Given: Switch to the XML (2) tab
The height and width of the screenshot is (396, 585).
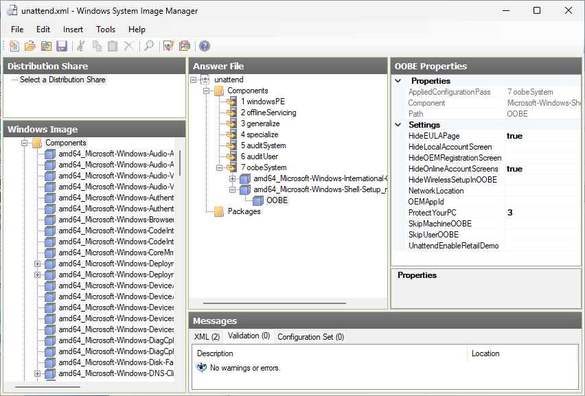Looking at the screenshot, I should pos(207,337).
